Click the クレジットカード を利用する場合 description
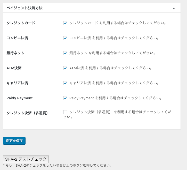187x170 pixels. 118,23
